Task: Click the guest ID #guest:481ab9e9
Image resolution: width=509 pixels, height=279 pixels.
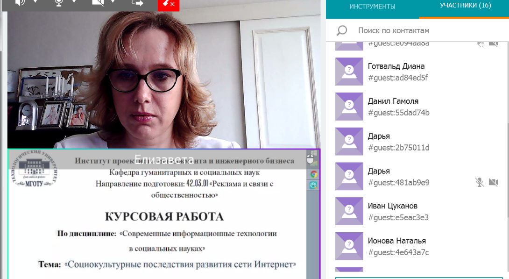Action: pos(399,183)
